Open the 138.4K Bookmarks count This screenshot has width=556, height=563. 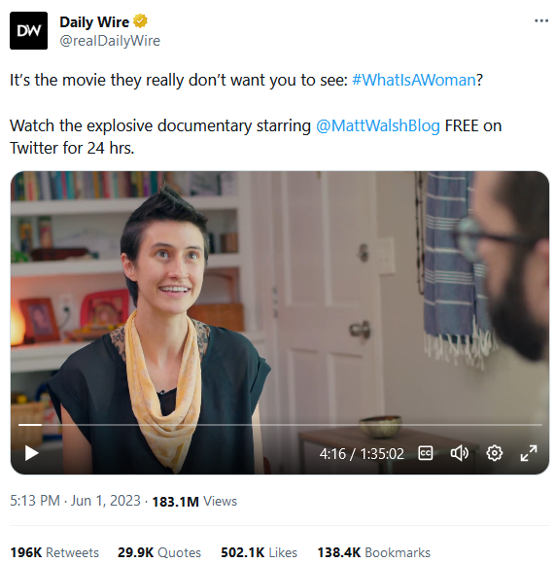click(373, 552)
